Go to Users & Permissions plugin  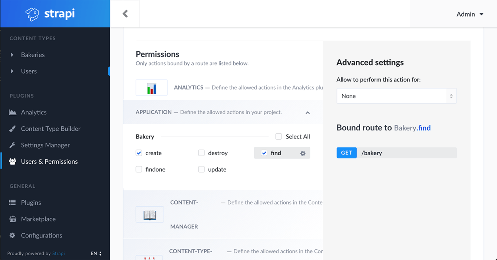(x=49, y=161)
